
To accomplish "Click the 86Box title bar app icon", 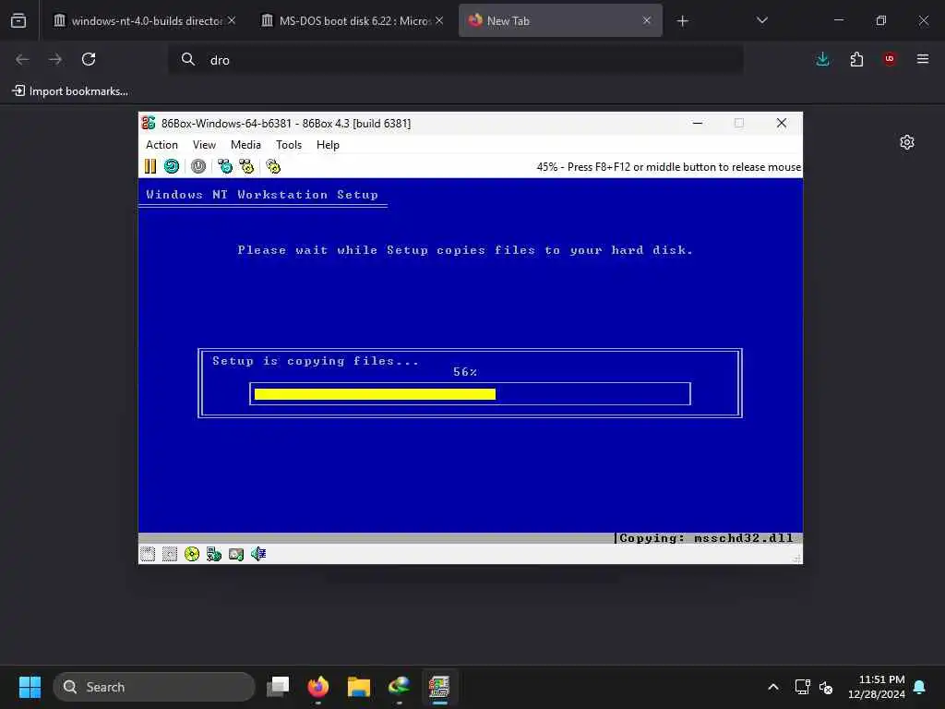I will click(149, 123).
